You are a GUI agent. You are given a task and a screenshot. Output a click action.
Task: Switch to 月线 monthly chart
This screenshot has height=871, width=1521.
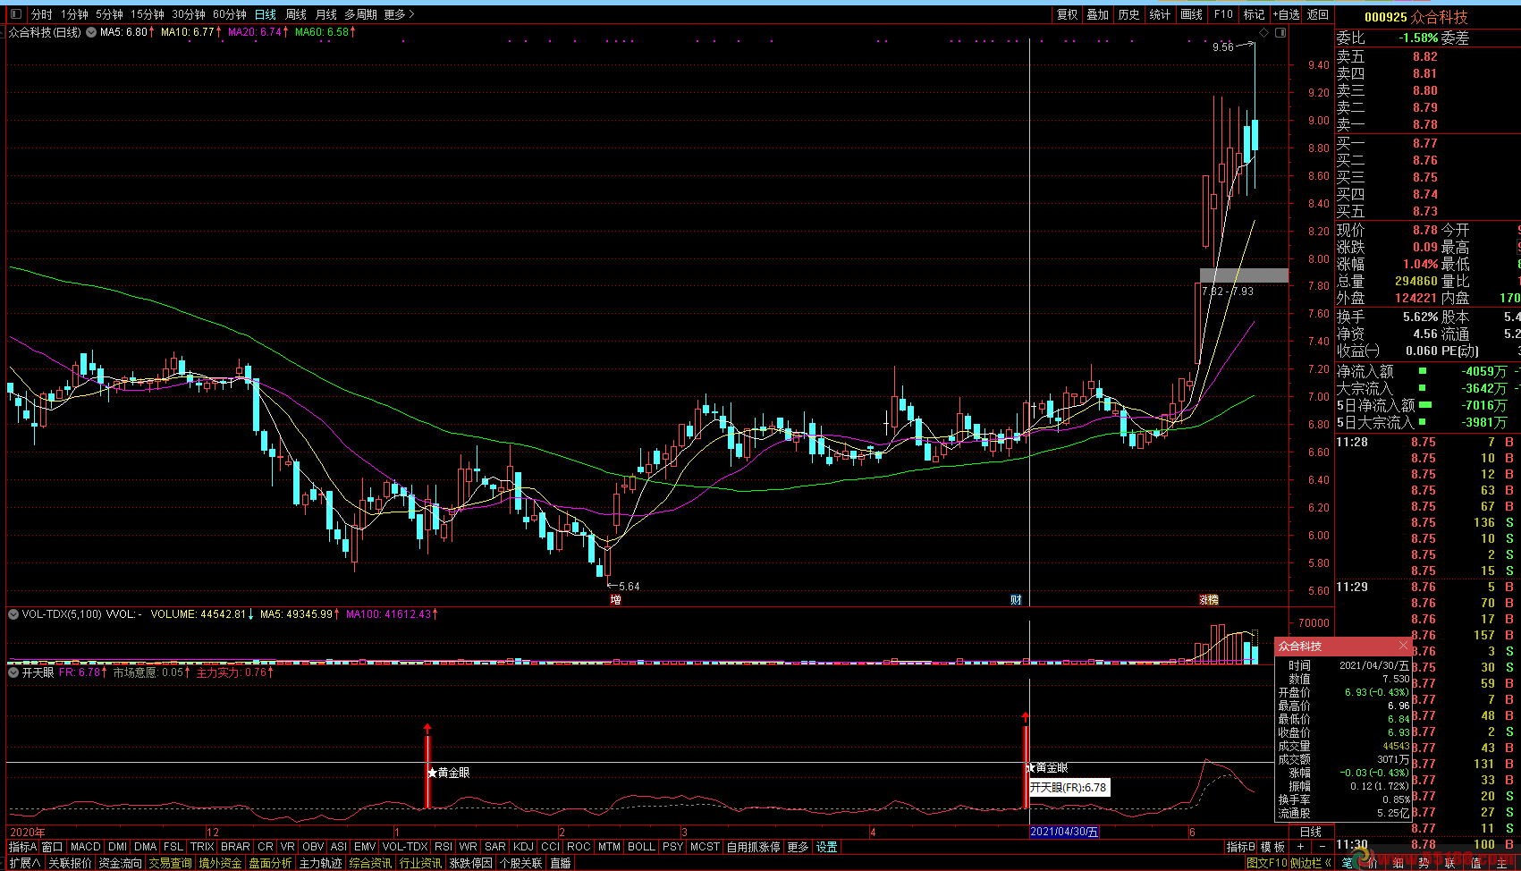(326, 14)
